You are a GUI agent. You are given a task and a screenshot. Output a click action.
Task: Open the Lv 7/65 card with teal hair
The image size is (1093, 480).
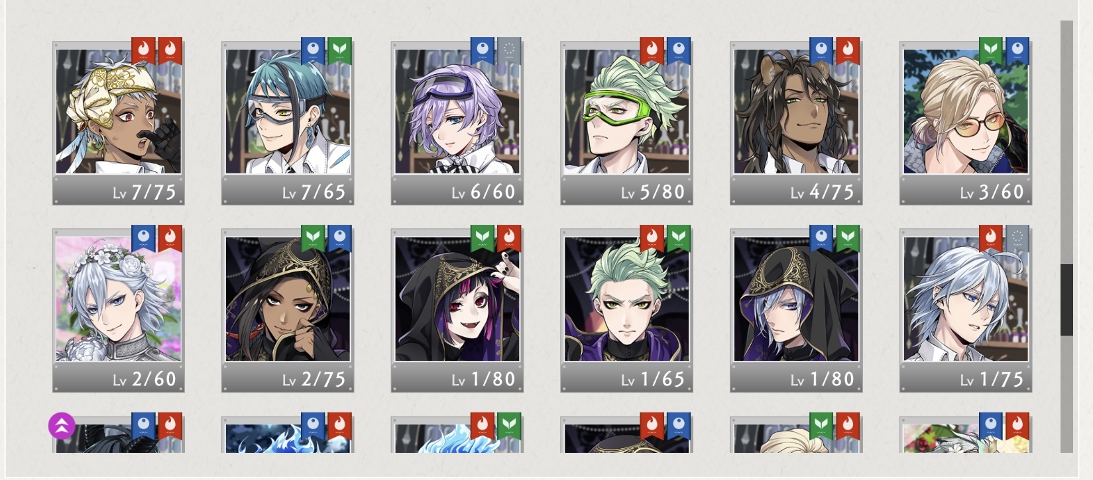click(x=288, y=123)
